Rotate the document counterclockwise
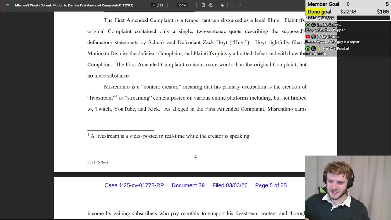Image resolution: width=391 pixels, height=220 pixels. click(x=210, y=5)
